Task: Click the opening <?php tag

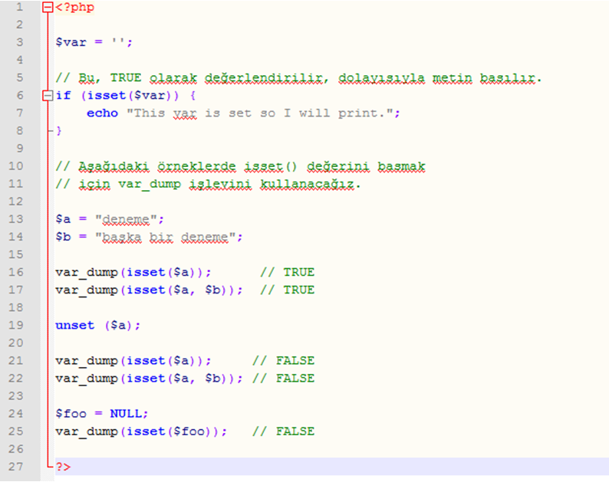Action: click(x=74, y=8)
